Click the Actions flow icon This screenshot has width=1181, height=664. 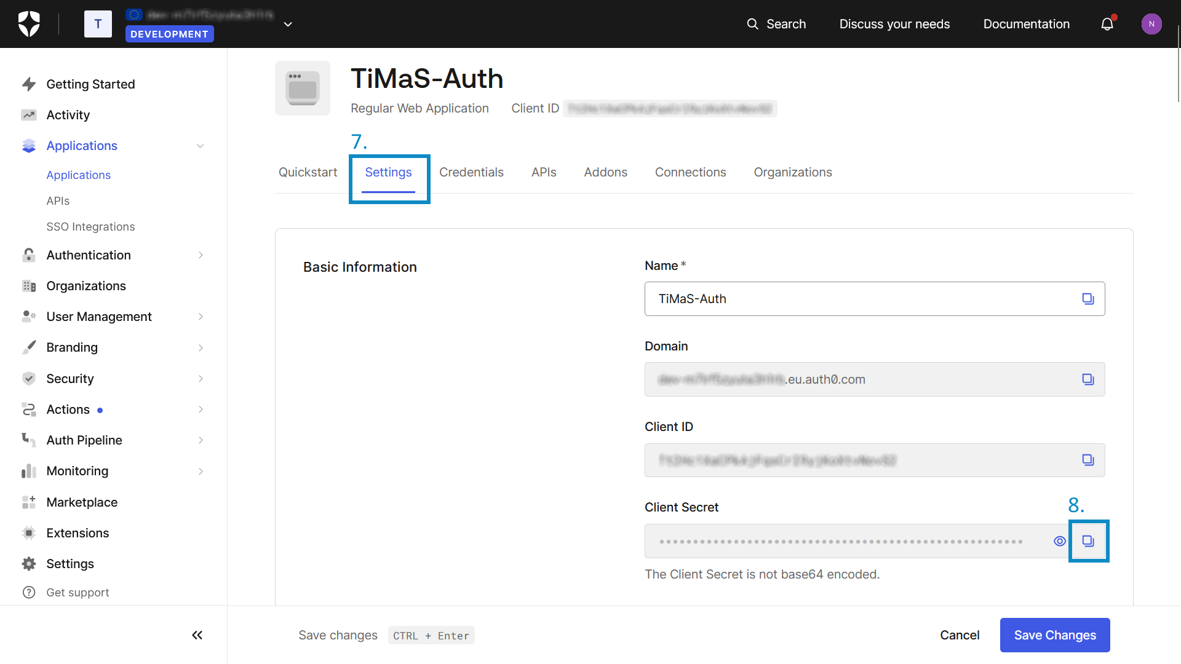point(29,409)
